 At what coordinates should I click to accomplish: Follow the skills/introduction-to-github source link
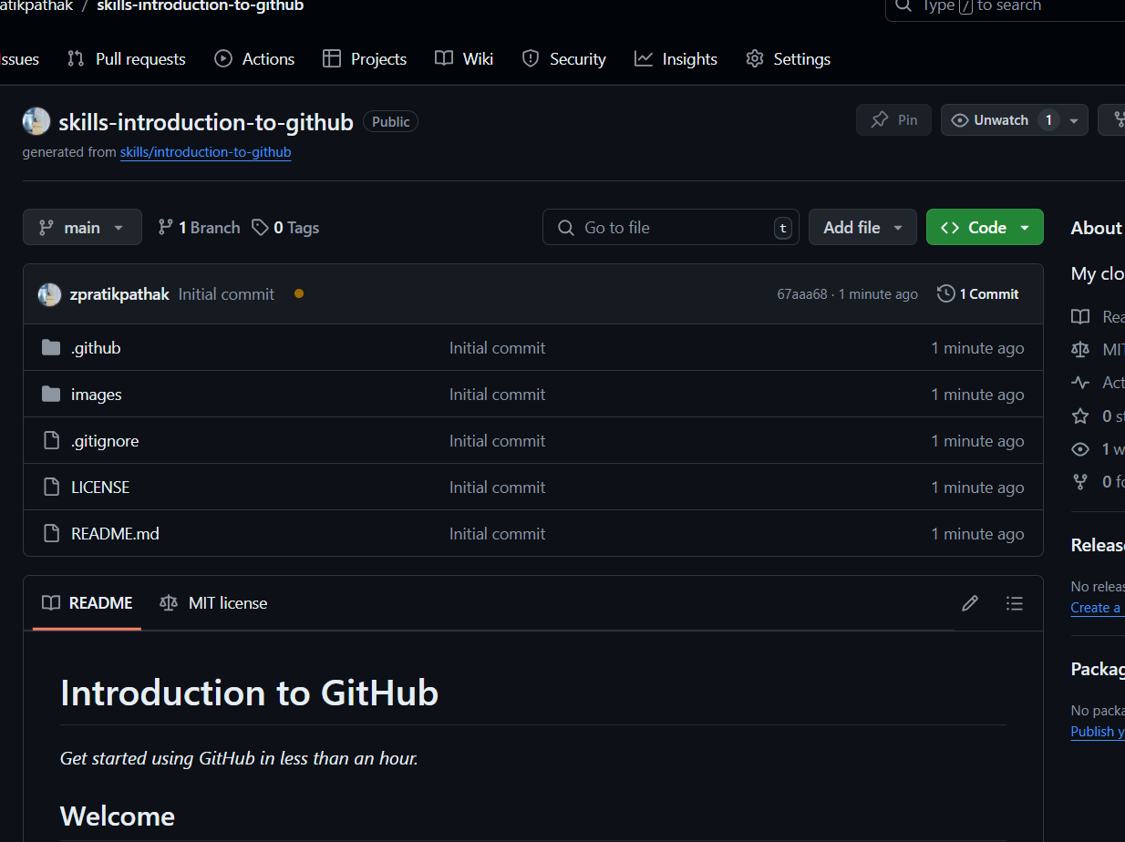click(x=205, y=152)
